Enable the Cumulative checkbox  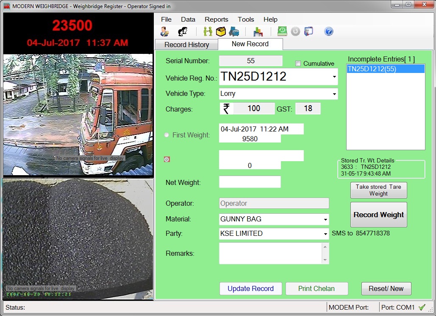coord(298,64)
